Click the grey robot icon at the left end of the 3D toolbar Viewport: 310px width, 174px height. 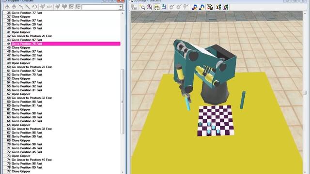(x=134, y=7)
